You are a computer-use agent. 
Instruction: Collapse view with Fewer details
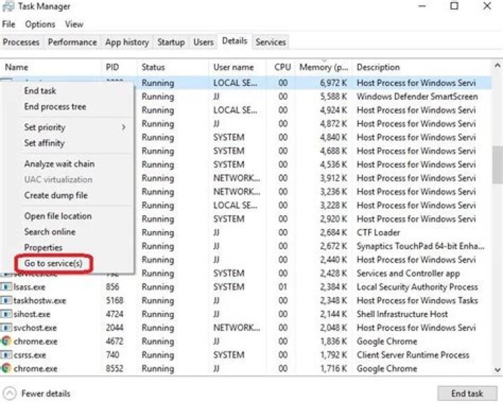tap(38, 393)
